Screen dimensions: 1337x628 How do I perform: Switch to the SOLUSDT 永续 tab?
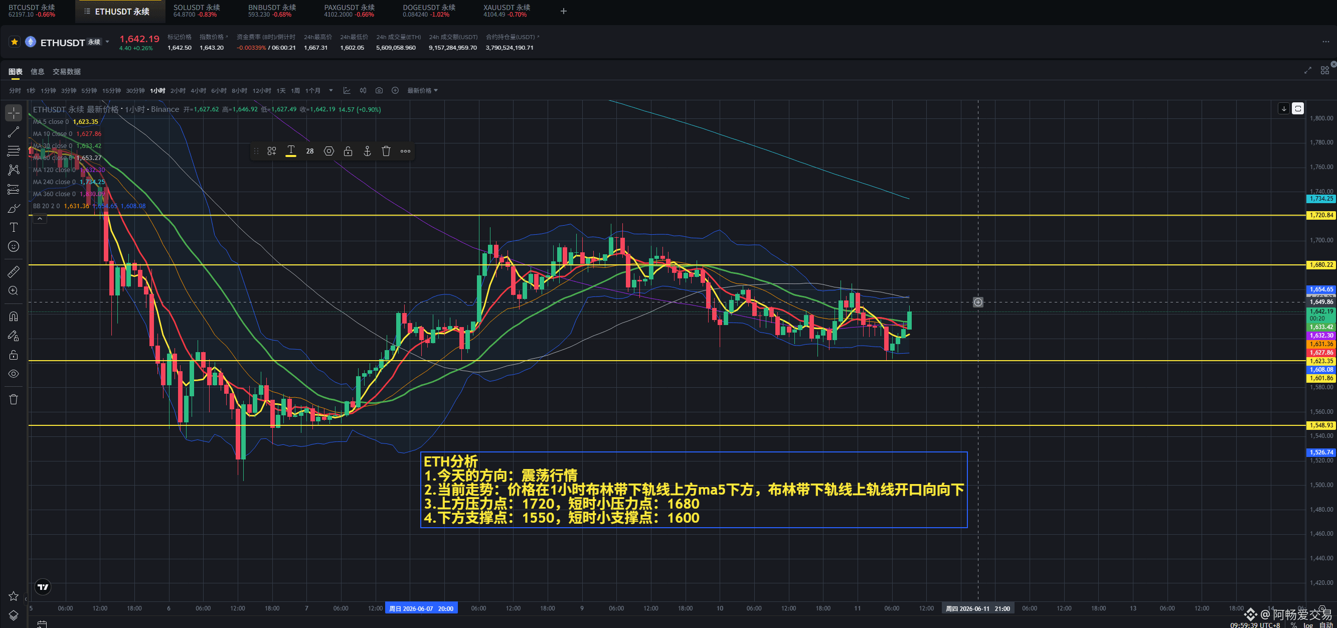tap(197, 11)
